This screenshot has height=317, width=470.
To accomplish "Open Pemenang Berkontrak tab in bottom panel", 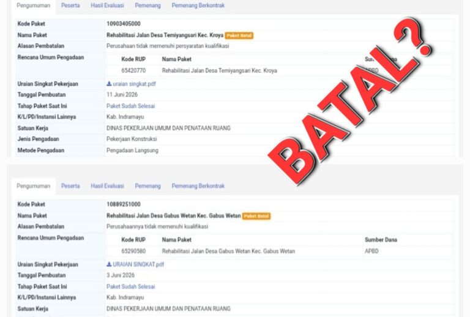I will [x=198, y=186].
